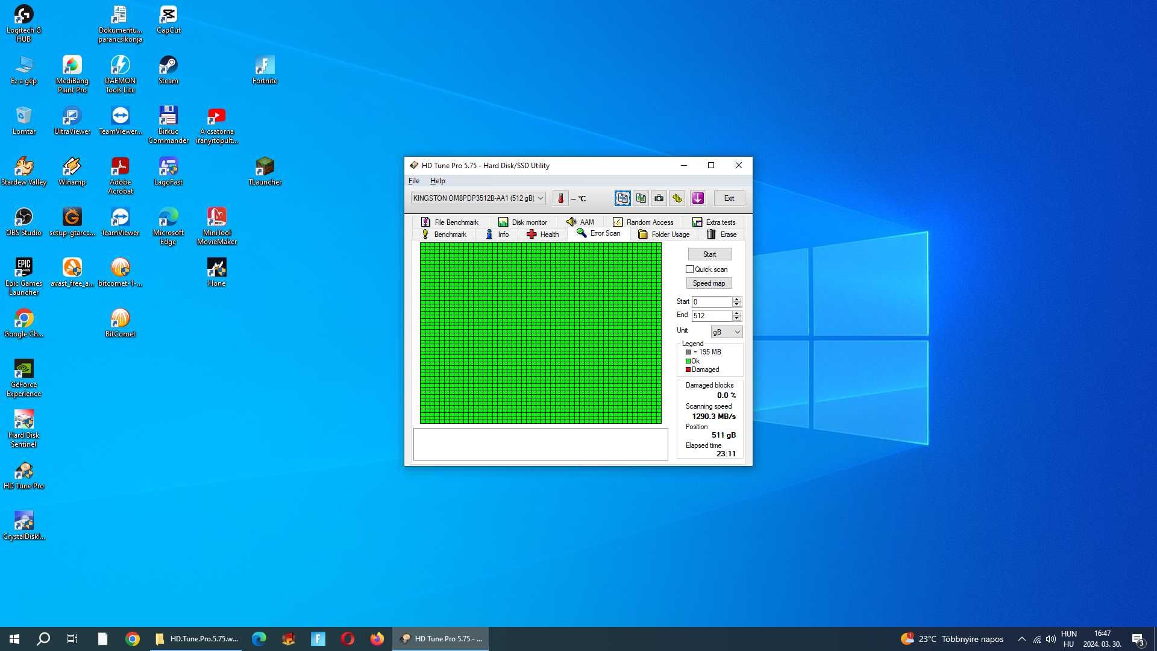Viewport: 1157px width, 651px height.
Task: Select the Birkuc Commander desktop icon
Action: (x=168, y=125)
